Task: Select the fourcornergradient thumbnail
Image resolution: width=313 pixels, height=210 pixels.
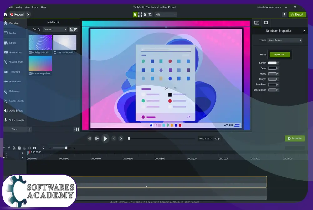Action: pyautogui.click(x=40, y=63)
